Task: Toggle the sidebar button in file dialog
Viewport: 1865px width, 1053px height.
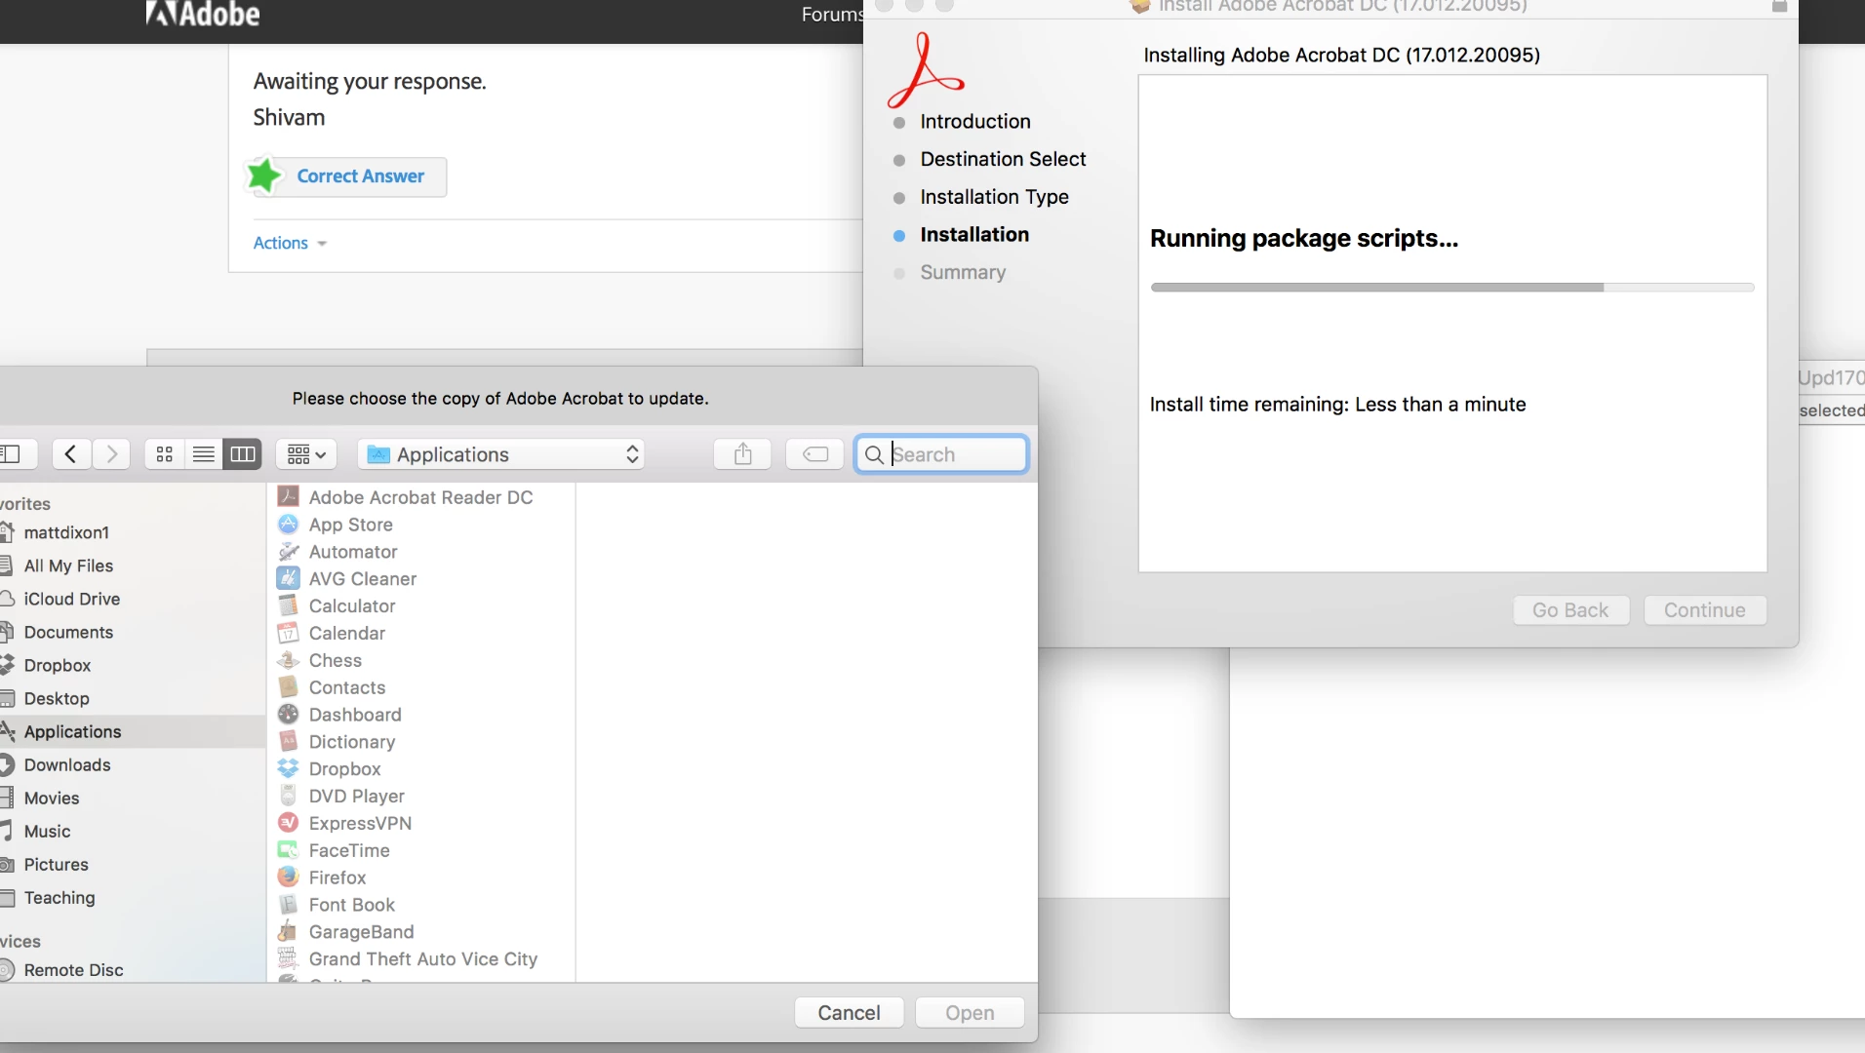Action: 14,454
